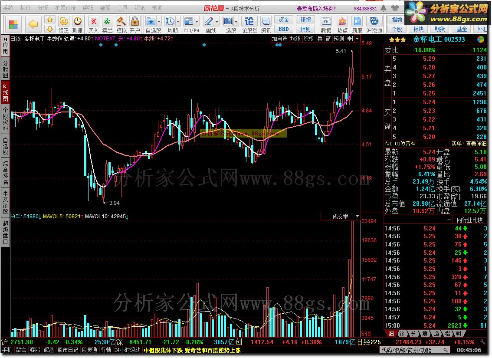Switch to the 综合排名 sidebar tab
Image resolution: width=492 pixels, height=358 pixels.
click(5, 173)
